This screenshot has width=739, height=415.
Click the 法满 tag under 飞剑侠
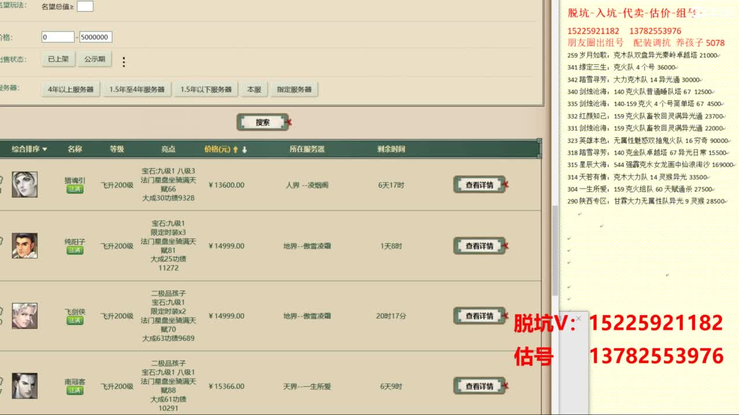[75, 320]
